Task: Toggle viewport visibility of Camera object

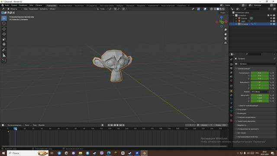Action: tap(271, 18)
